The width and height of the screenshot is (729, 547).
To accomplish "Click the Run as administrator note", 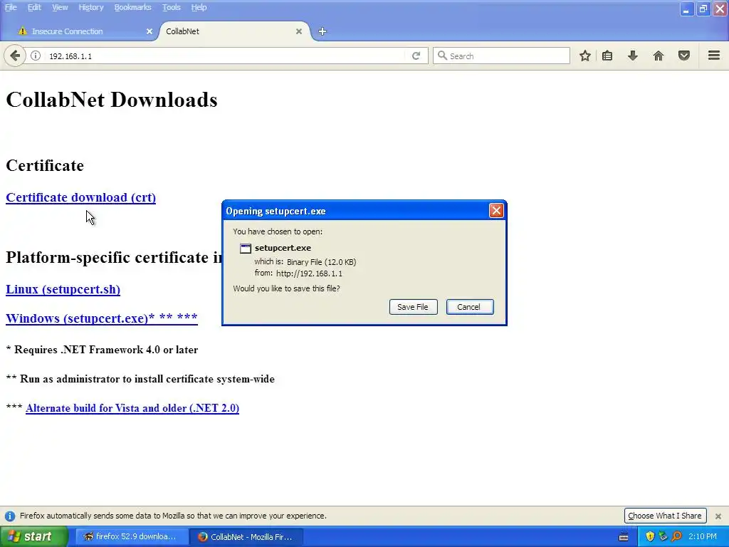I will coord(140,379).
